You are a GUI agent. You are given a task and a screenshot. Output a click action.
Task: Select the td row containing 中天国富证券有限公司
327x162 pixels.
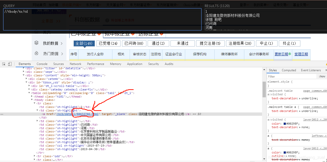pyautogui.click(x=79, y=135)
